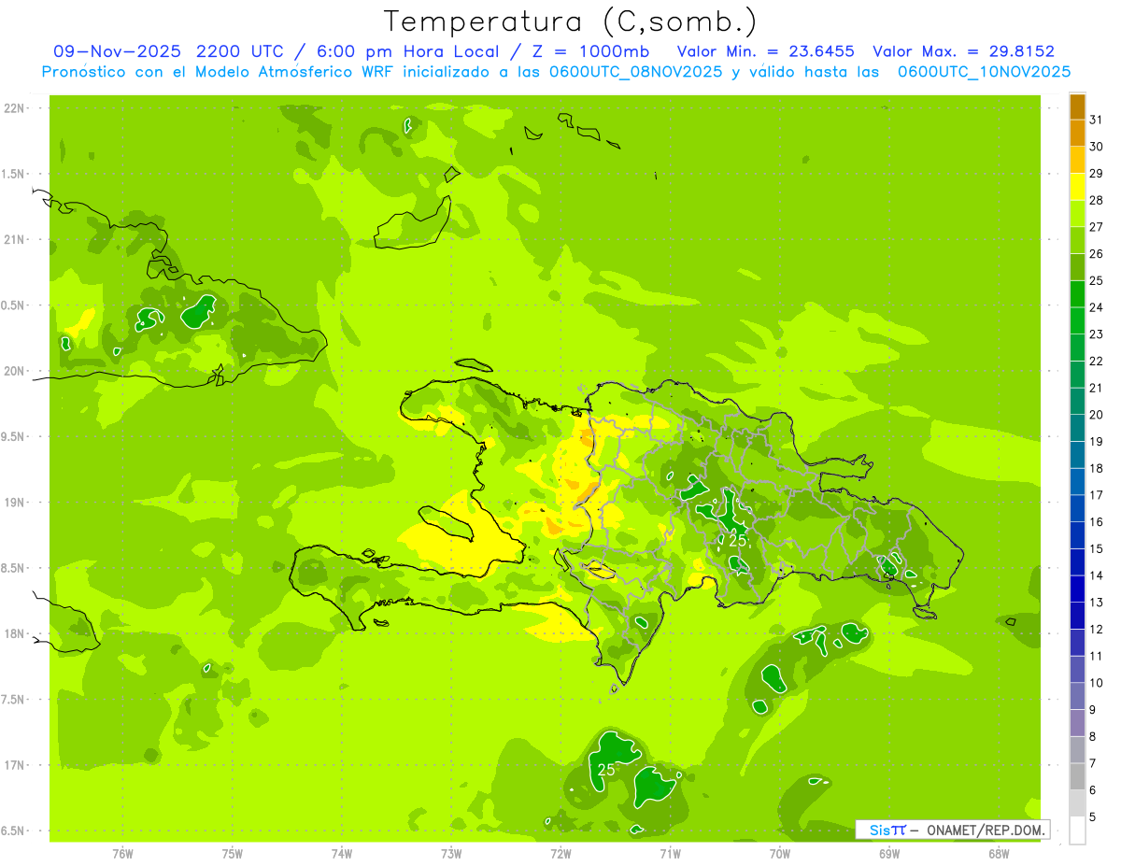Image resolution: width=1121 pixels, height=866 pixels.
Task: Click the "70W" longitude axis label
Action: click(780, 853)
